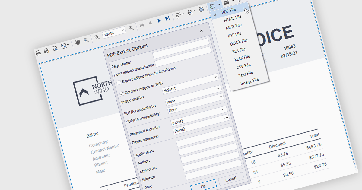Click the Quick Print icon
Image resolution: width=362 pixels, height=190 pixels.
(46, 51)
